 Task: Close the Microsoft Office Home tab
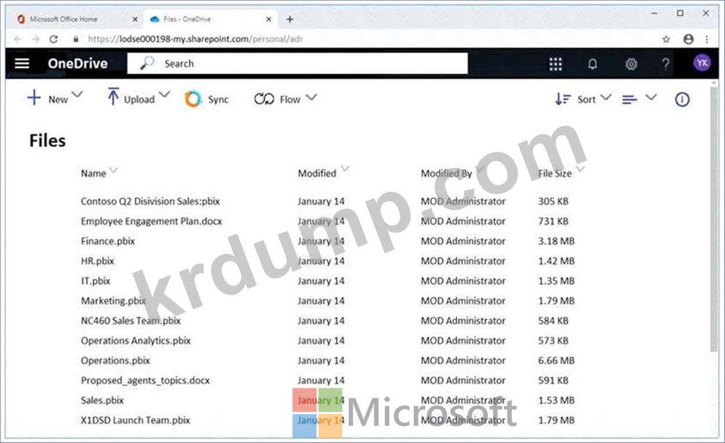tap(135, 19)
